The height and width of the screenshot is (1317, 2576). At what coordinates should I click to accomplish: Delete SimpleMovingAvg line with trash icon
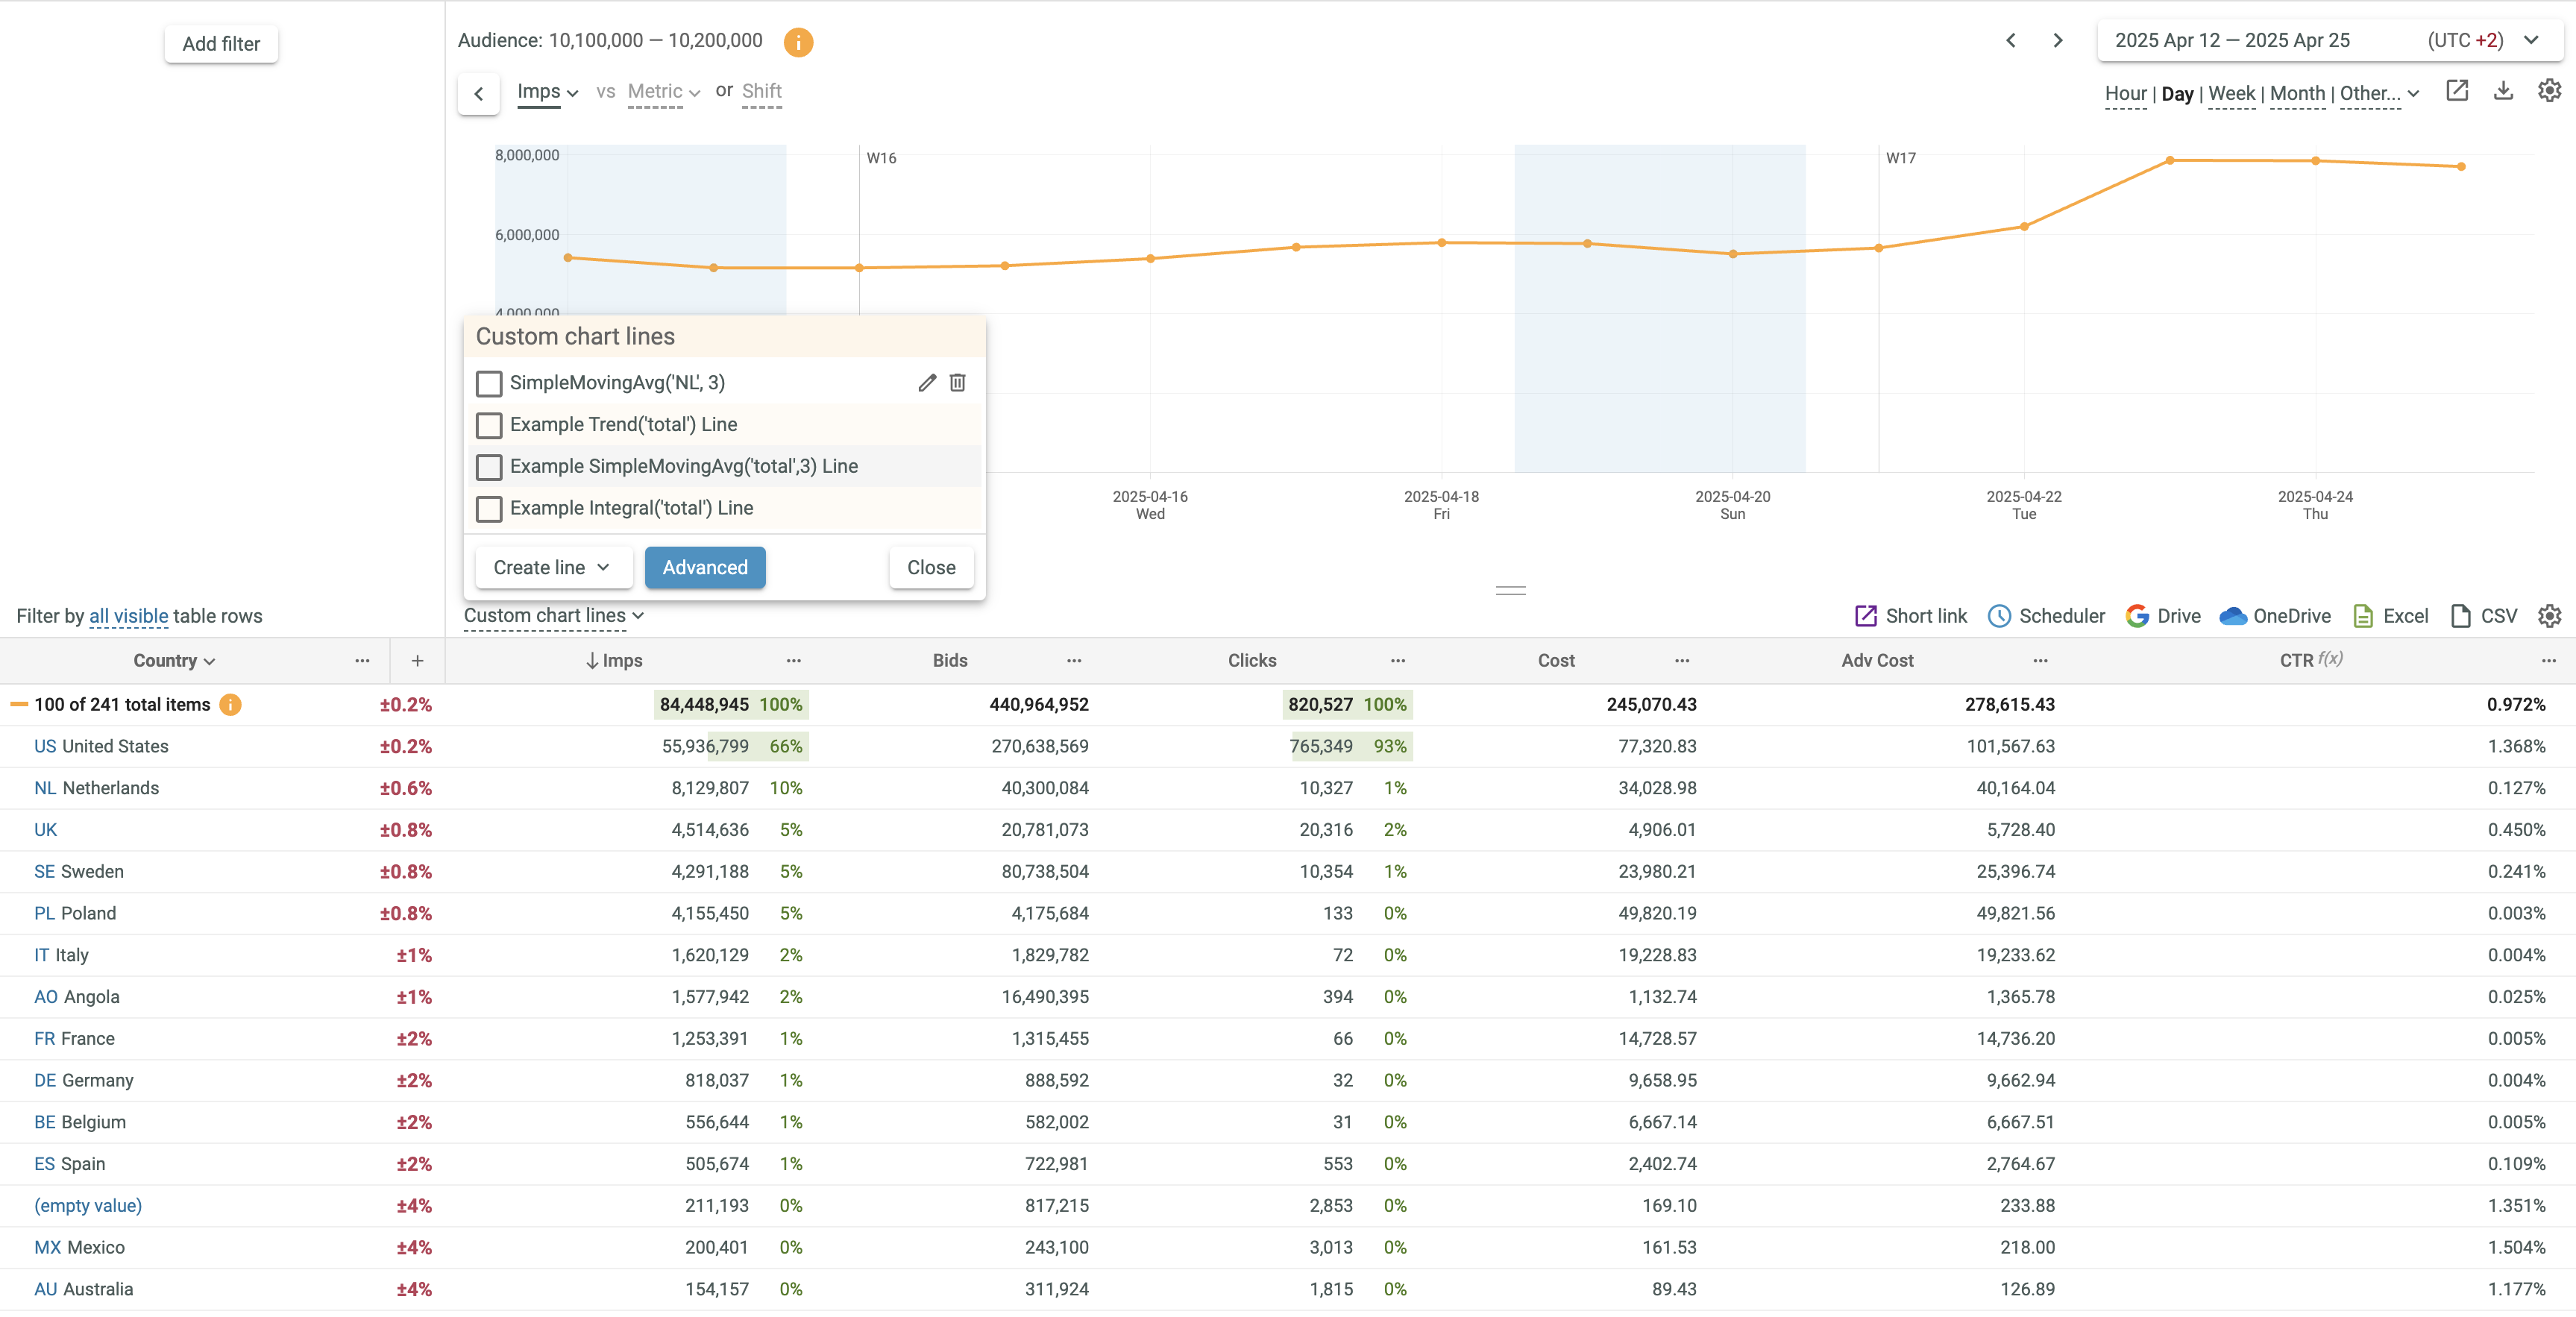(x=957, y=383)
